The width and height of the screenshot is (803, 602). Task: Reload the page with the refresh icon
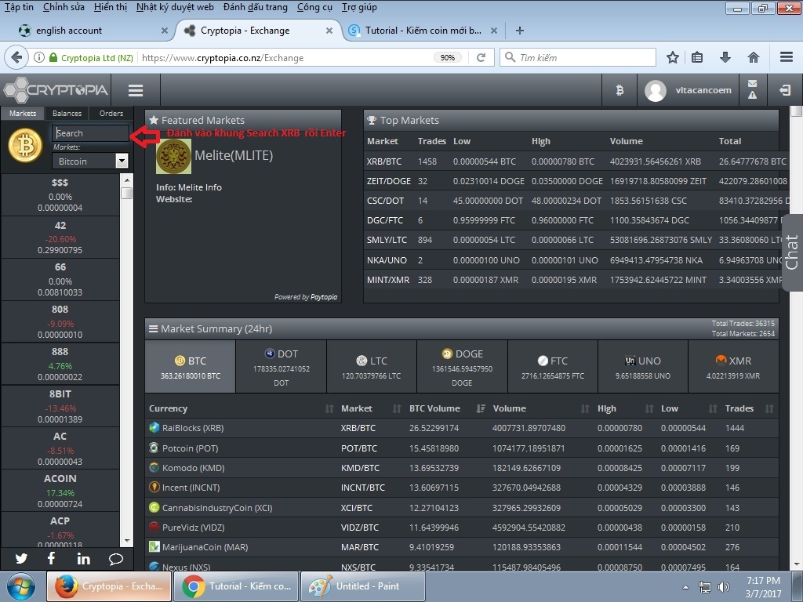481,57
